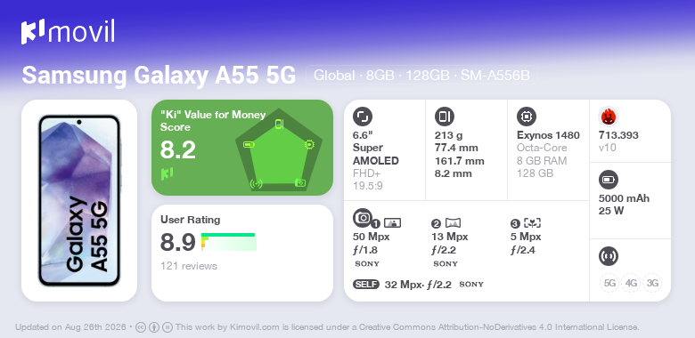Open the Global 8GB 128GB variant selector
Screen dimensions: 695x338
click(421, 76)
